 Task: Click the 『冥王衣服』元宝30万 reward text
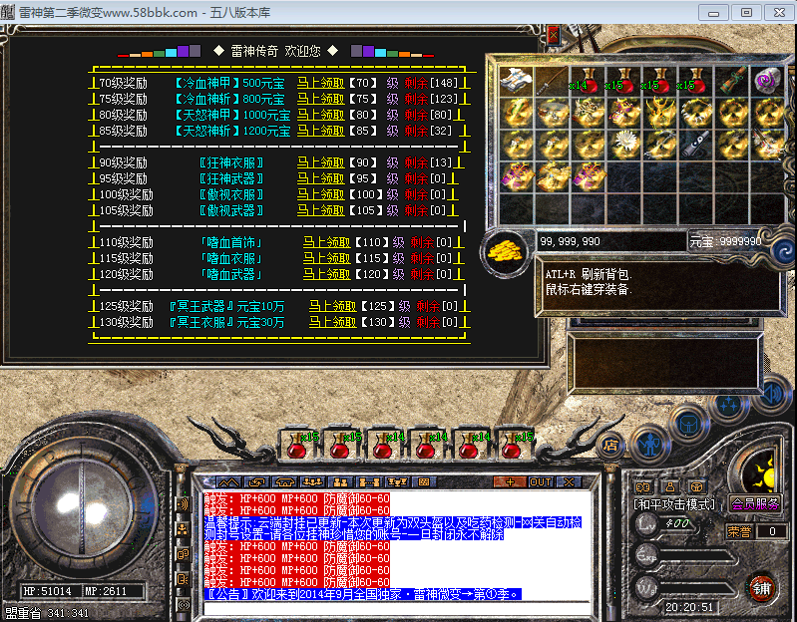point(226,322)
